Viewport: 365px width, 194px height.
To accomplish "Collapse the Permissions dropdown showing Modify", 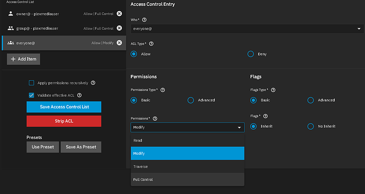I will click(187, 127).
